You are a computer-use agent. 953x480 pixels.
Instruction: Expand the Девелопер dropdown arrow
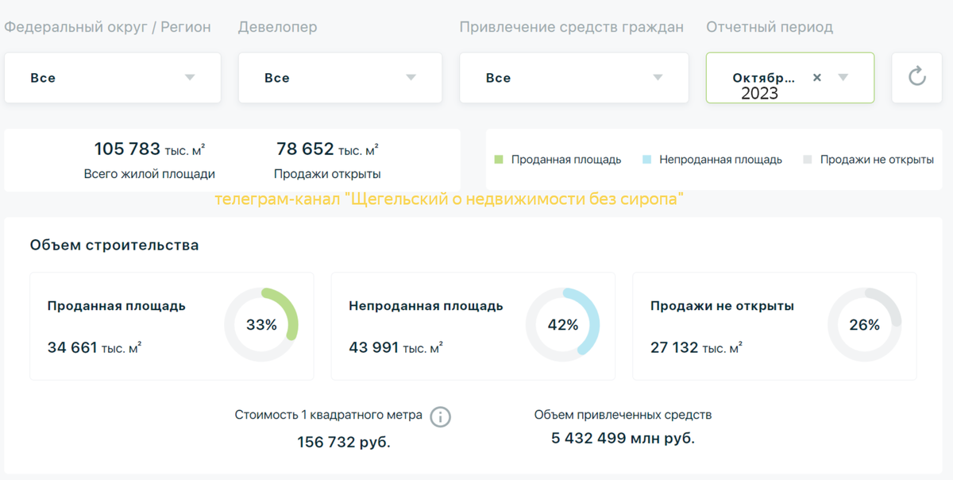click(411, 77)
